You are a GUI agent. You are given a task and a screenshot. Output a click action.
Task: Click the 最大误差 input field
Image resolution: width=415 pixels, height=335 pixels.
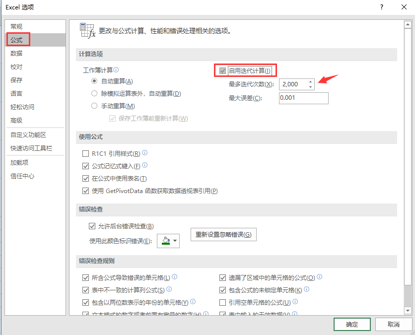[x=304, y=98]
